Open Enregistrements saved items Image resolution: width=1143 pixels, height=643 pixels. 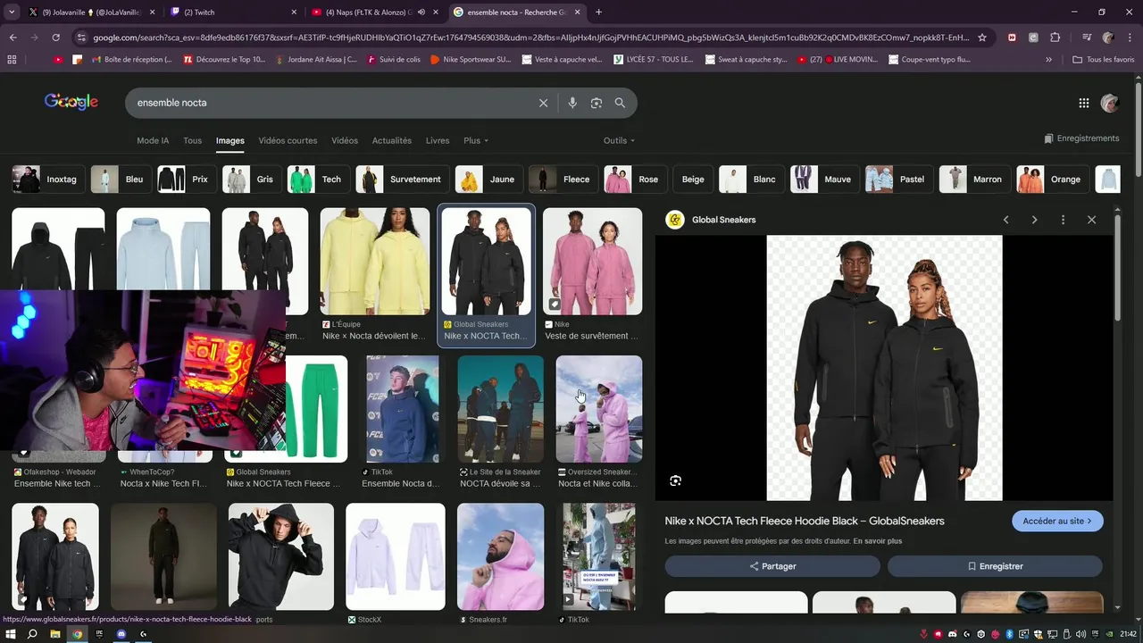pos(1081,138)
